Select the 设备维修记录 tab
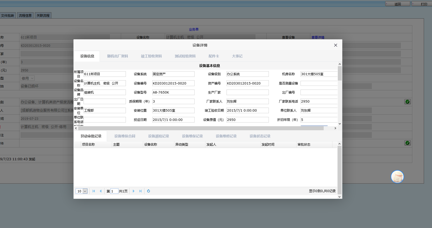Screen dimensions: 432x228 226,136
